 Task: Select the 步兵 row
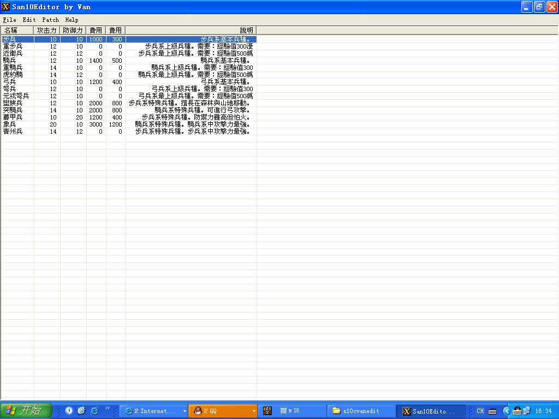click(129, 39)
